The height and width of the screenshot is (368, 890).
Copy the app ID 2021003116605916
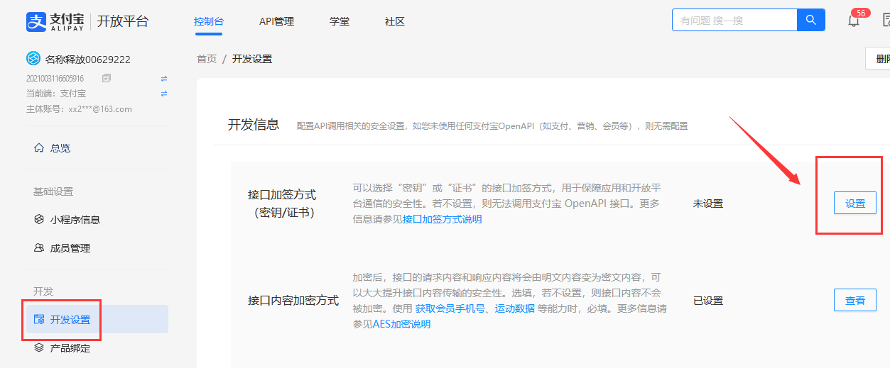107,78
